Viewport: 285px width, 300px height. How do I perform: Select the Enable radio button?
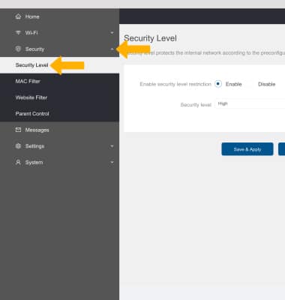tap(218, 84)
